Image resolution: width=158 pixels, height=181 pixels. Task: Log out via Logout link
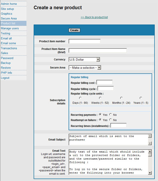point(5,78)
